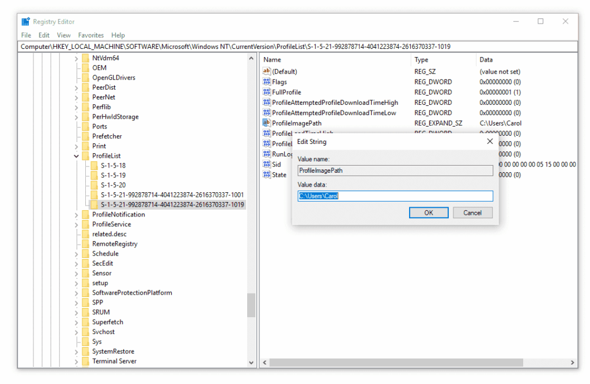This screenshot has width=590, height=384.
Task: Open the Favorites menu
Action: point(90,35)
